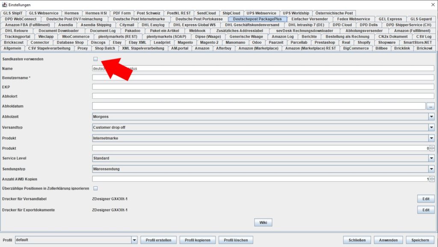The image size is (438, 247).
Task: Open the sevDesk Rechnungsdownloader tab
Action: (305, 31)
